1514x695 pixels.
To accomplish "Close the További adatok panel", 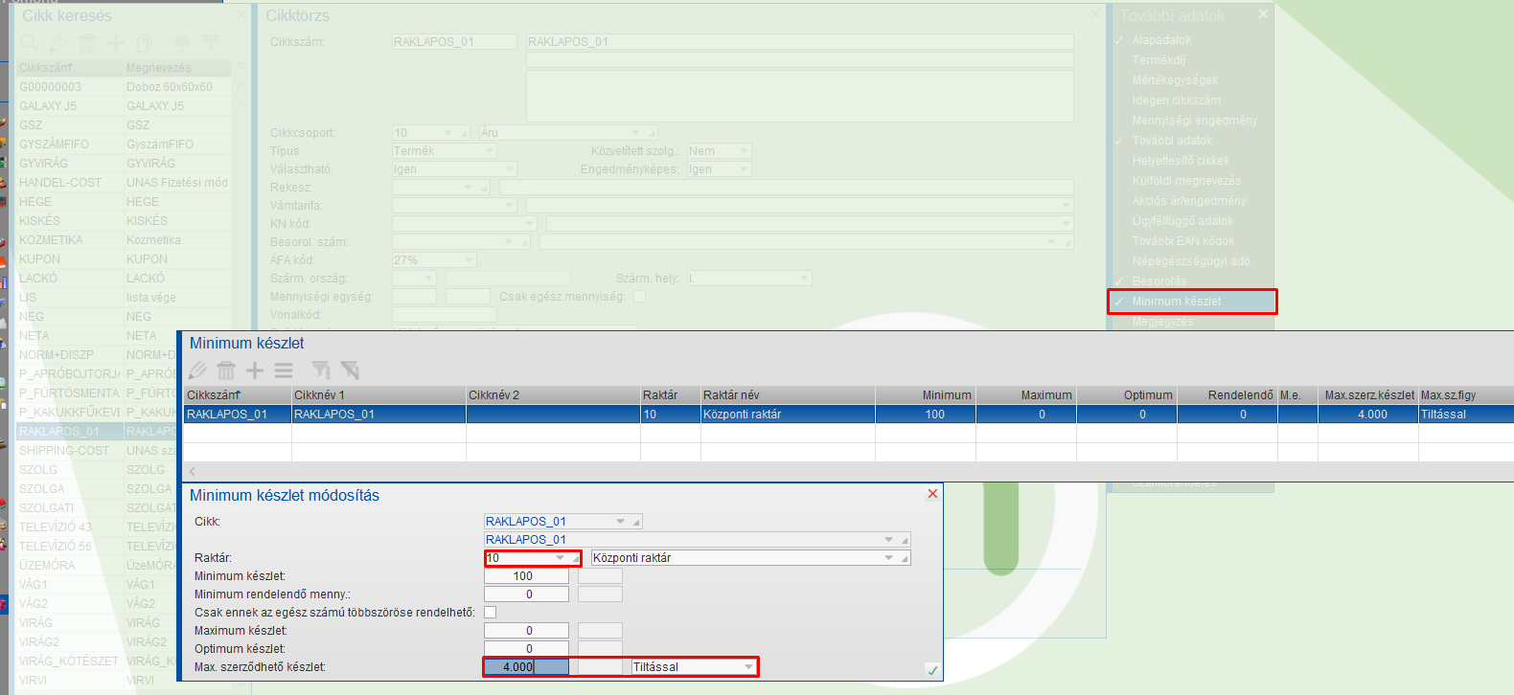I will click(1263, 14).
